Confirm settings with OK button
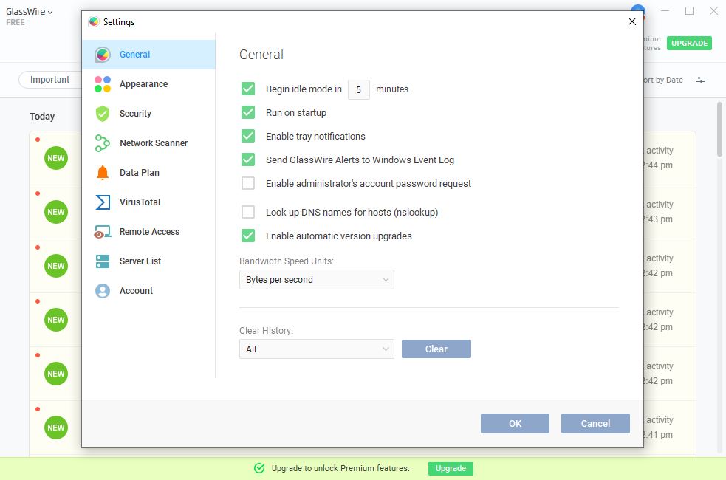Screen dimensions: 726x480 (515, 424)
